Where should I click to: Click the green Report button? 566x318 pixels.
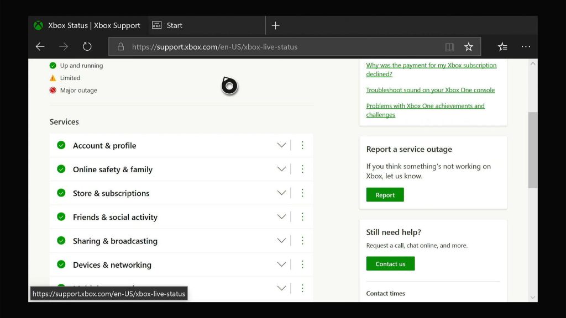pyautogui.click(x=385, y=195)
